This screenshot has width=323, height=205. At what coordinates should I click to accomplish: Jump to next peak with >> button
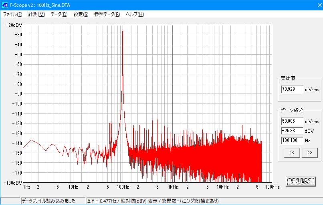[309, 152]
